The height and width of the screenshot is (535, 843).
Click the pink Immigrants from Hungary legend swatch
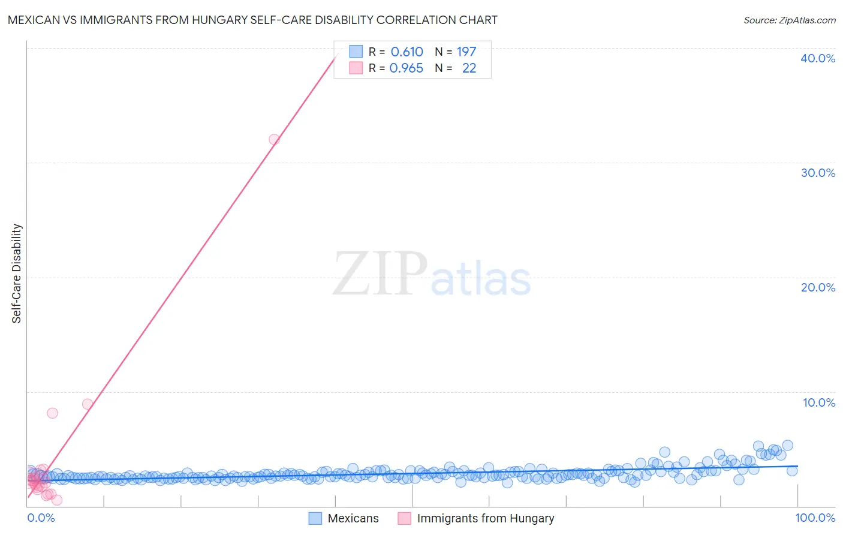coord(405,518)
